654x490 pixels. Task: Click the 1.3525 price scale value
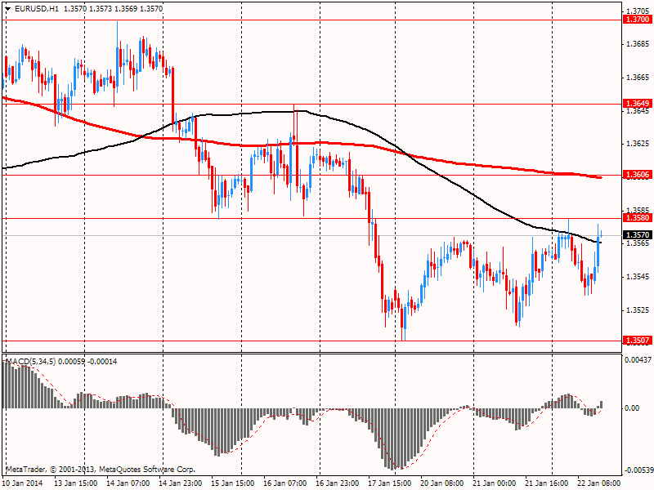click(x=638, y=310)
